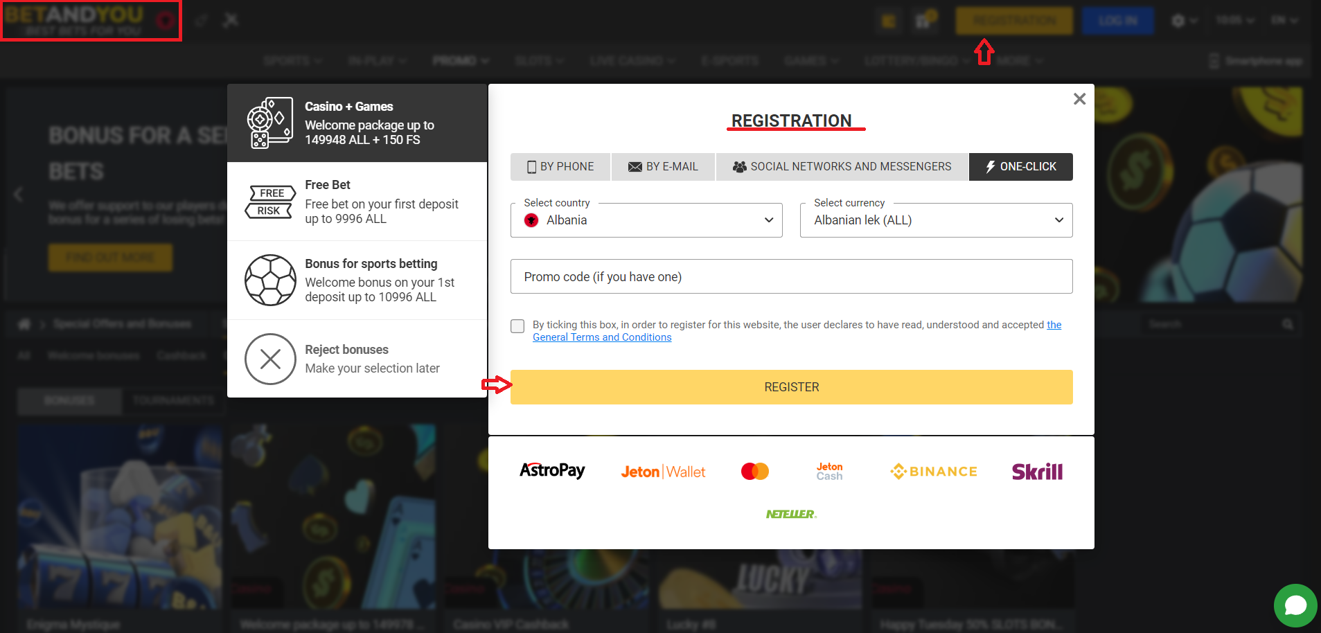Open the Smartphone app link
This screenshot has width=1321, height=633.
point(1256,61)
